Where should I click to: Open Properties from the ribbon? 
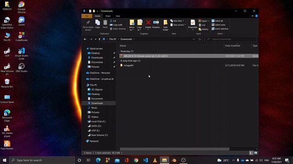tap(193, 25)
